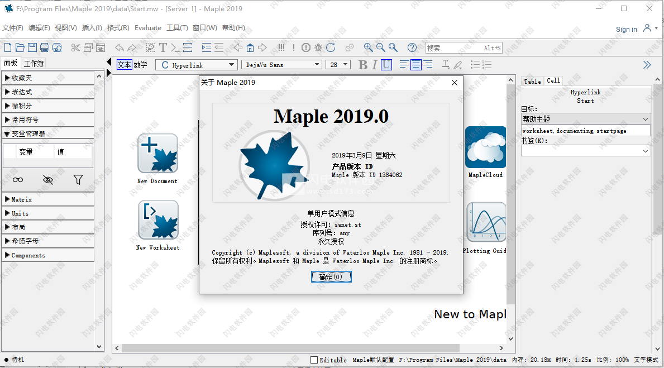664x368 pixels.
Task: Open print preview from the toolbar
Action: coord(57,47)
